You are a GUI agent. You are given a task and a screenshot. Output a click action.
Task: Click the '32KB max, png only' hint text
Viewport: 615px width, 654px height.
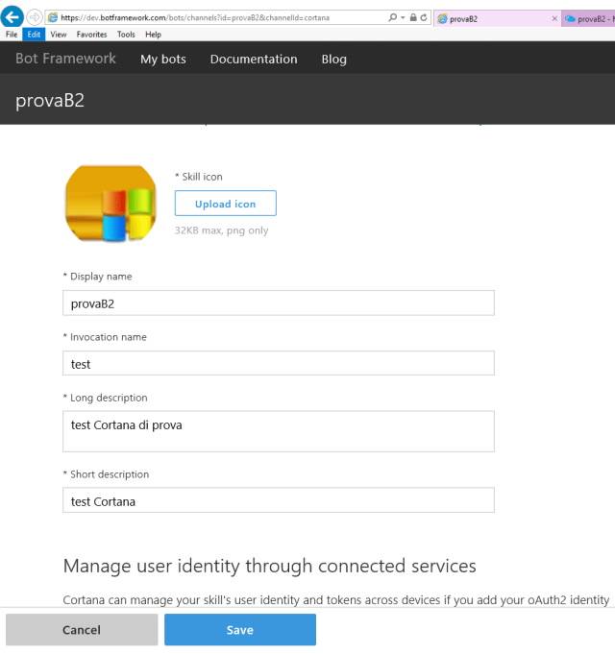click(x=221, y=230)
